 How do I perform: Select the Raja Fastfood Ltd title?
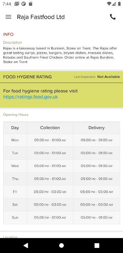41,17
